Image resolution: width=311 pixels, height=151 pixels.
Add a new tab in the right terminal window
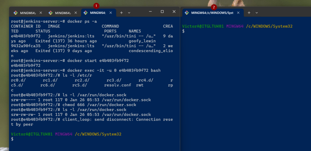[x=249, y=13]
